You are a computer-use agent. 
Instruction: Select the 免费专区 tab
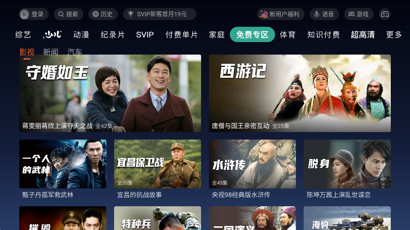pos(252,35)
